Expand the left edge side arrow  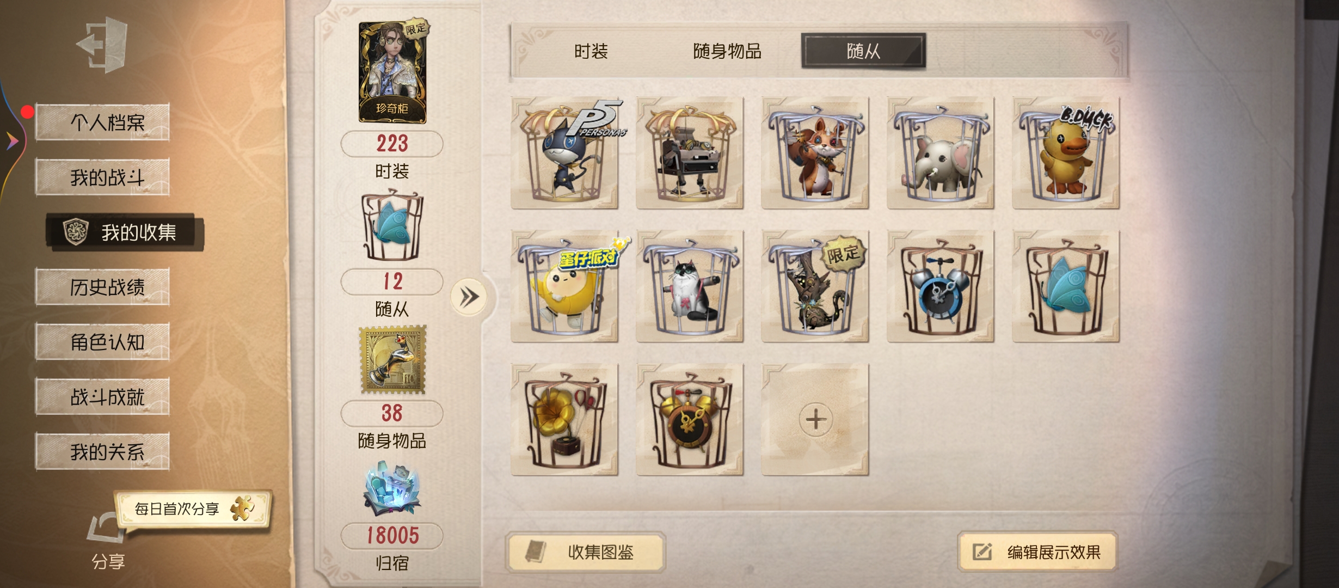click(x=12, y=142)
